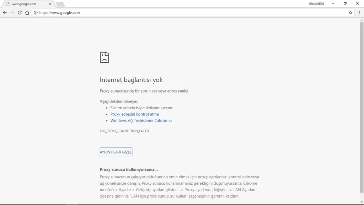This screenshot has width=364, height=205.
Task: Click the forward navigation arrow
Action: pos(12,12)
